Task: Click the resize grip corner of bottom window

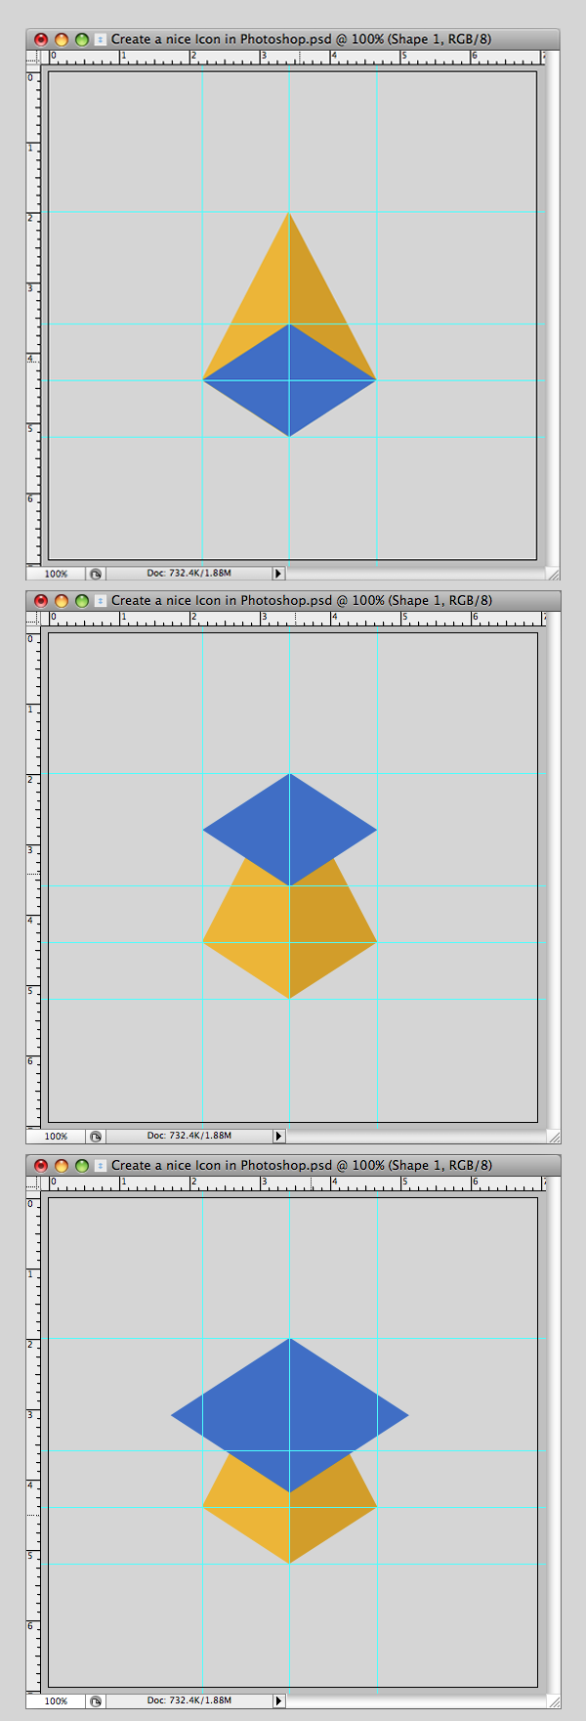Action: (x=553, y=1701)
